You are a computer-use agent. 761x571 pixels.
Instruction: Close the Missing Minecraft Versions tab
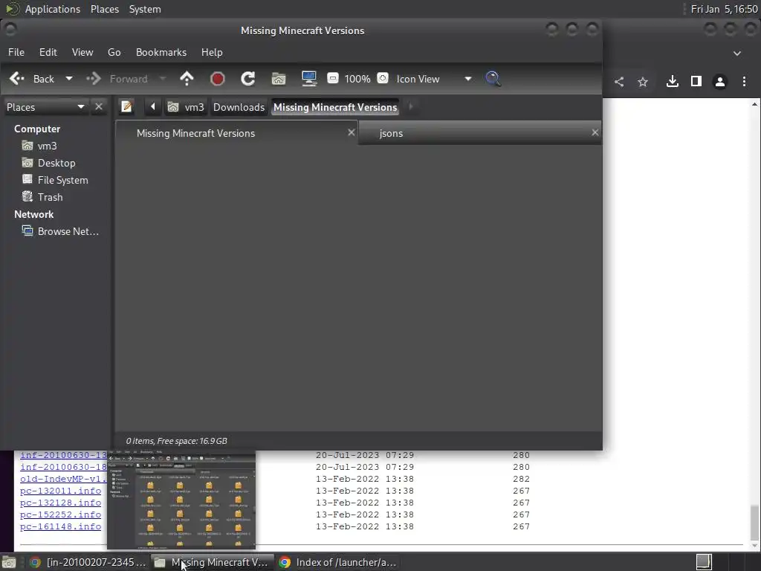[x=352, y=132]
